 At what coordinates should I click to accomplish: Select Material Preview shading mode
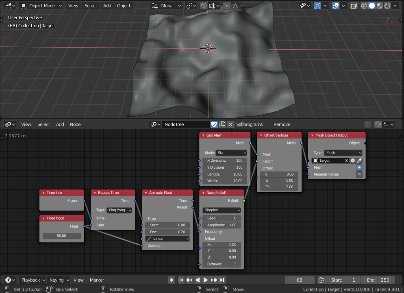(379, 6)
